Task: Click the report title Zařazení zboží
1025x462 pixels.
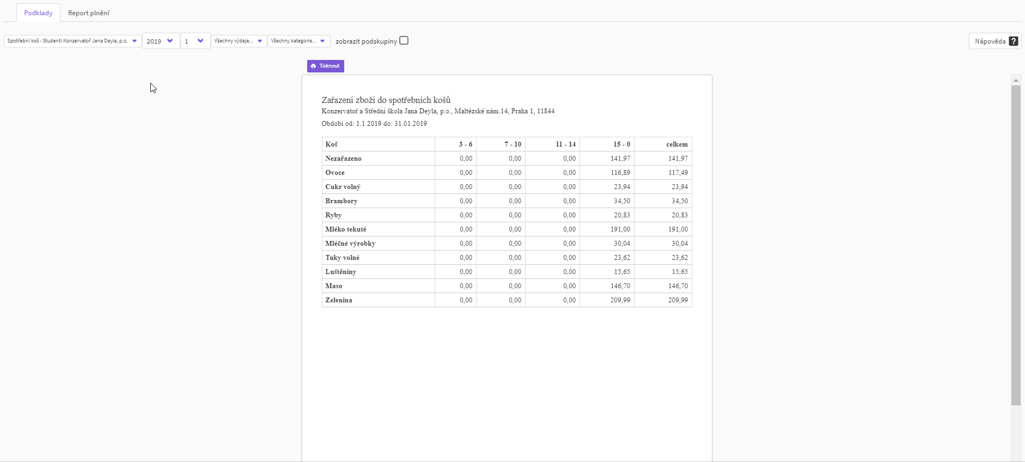Action: (386, 100)
